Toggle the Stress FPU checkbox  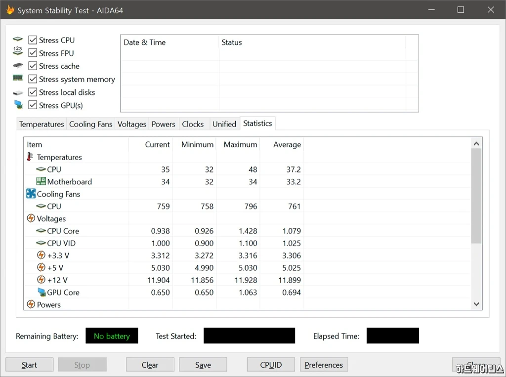click(33, 53)
